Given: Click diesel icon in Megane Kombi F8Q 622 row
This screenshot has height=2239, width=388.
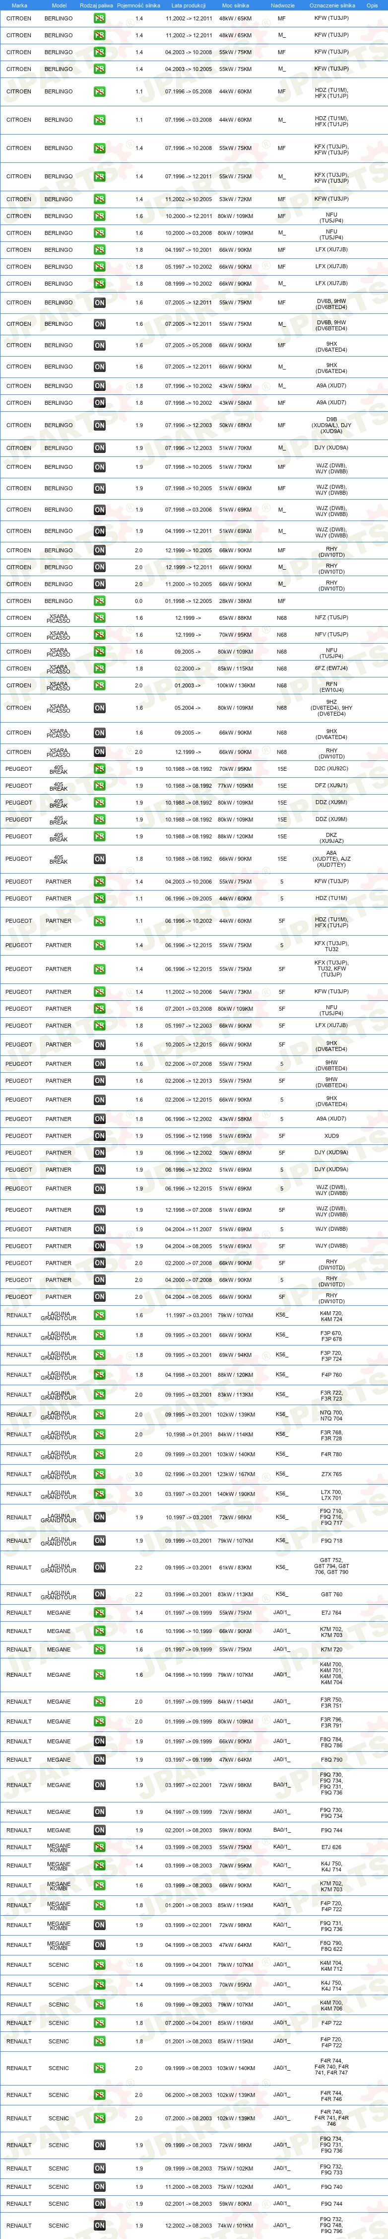Looking at the screenshot, I should coord(100,1945).
